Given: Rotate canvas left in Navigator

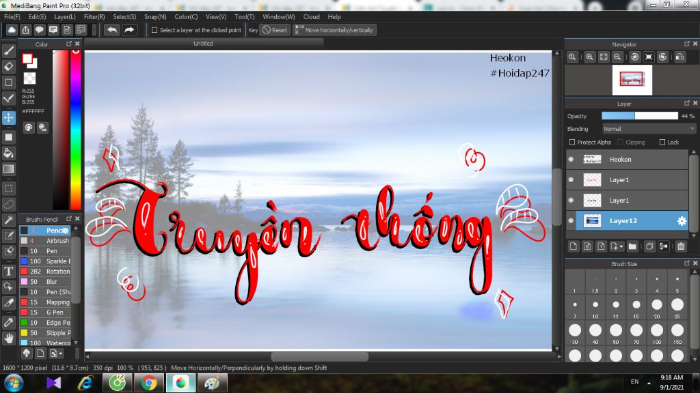Looking at the screenshot, I should click(635, 57).
